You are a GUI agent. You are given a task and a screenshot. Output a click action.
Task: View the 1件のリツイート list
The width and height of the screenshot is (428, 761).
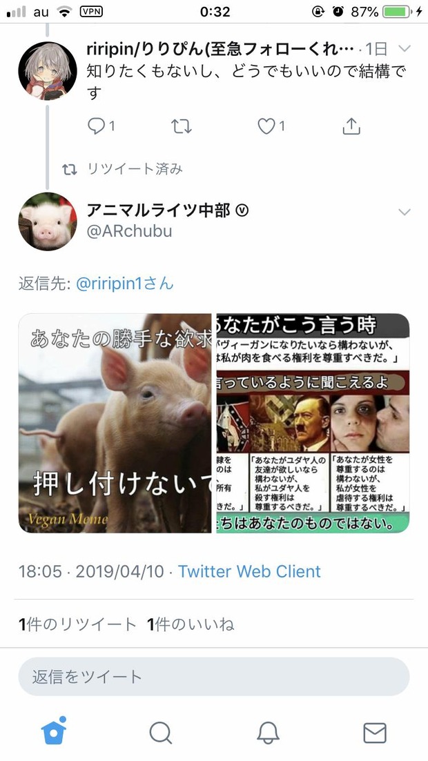click(x=78, y=624)
